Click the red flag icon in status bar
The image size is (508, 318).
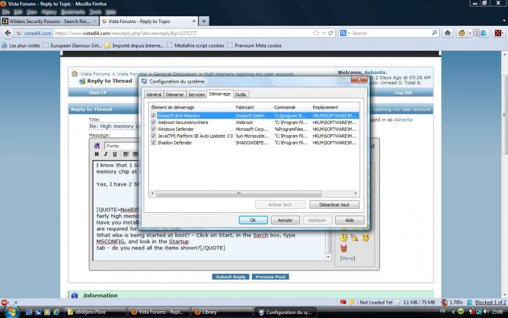click(x=343, y=302)
